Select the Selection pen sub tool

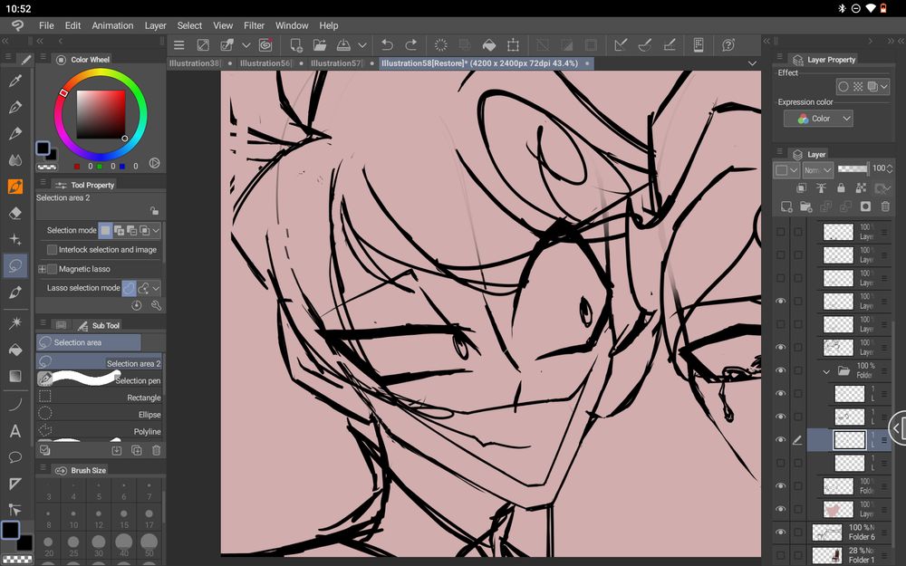click(x=100, y=380)
